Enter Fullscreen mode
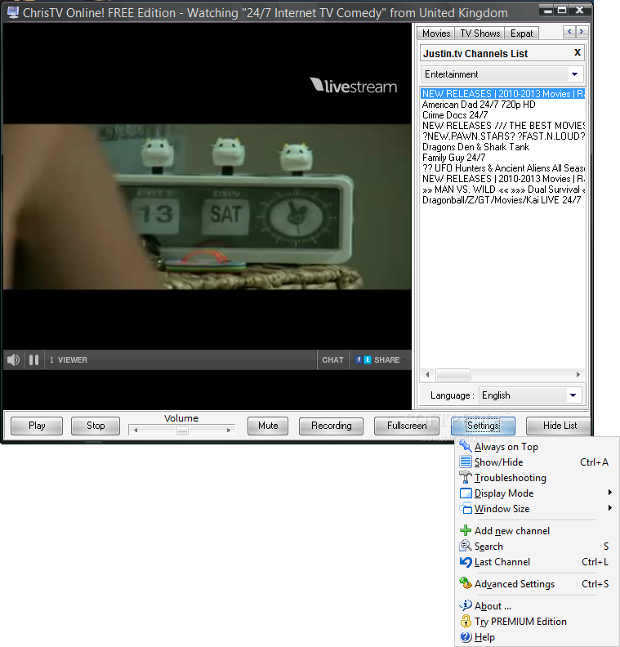Viewport: 620px width, 647px height. point(407,426)
